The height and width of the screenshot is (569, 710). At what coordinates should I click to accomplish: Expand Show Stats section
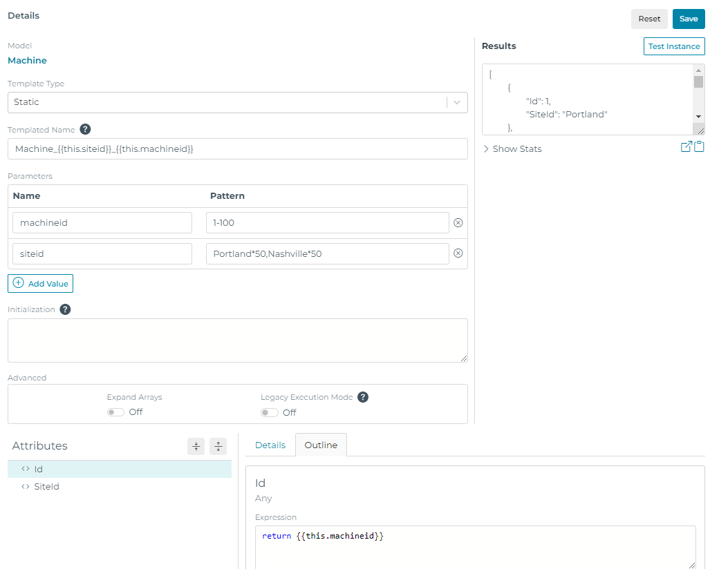[x=512, y=148]
